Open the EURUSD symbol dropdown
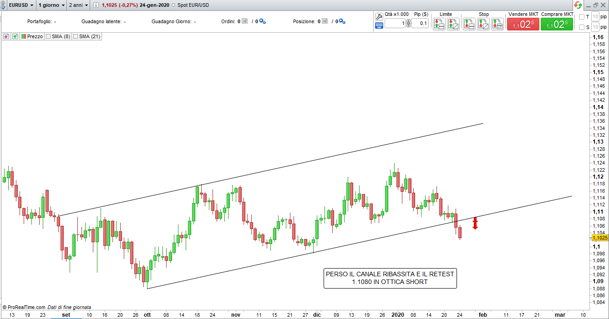609x319 pixels. point(20,5)
